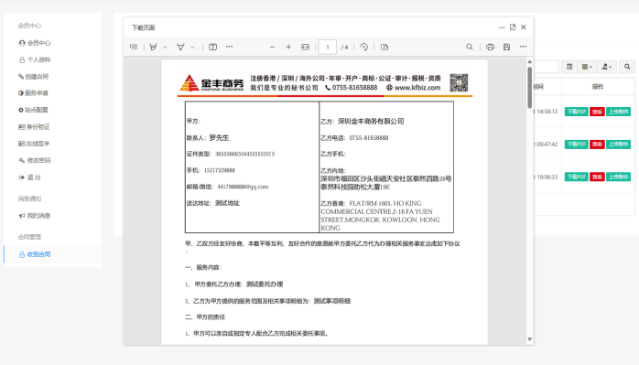Click 上传附件 in the 19:06:33 row
The image size is (639, 365).
pos(618,177)
